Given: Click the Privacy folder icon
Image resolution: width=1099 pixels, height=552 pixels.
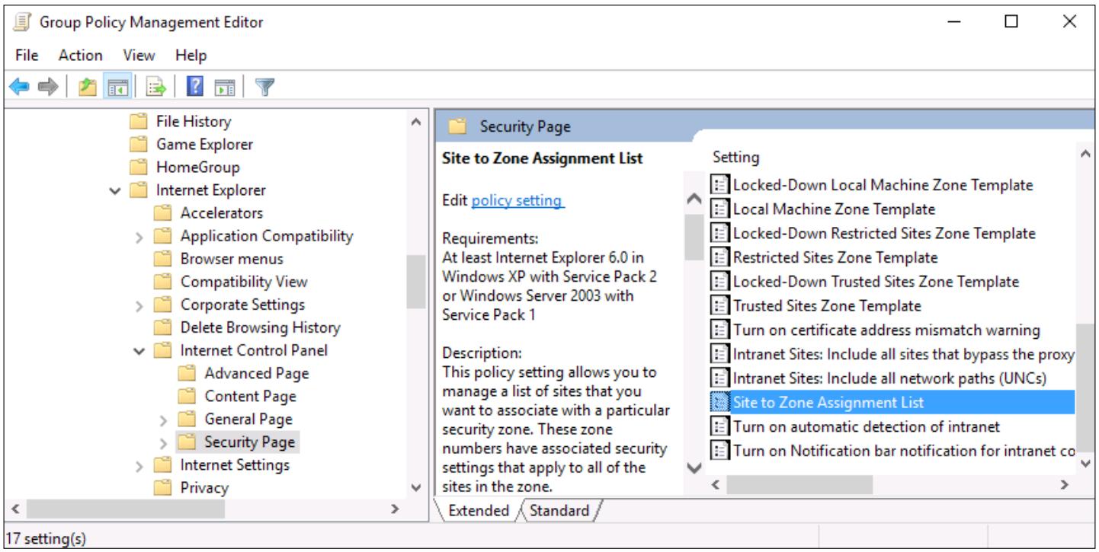Looking at the screenshot, I should point(162,487).
